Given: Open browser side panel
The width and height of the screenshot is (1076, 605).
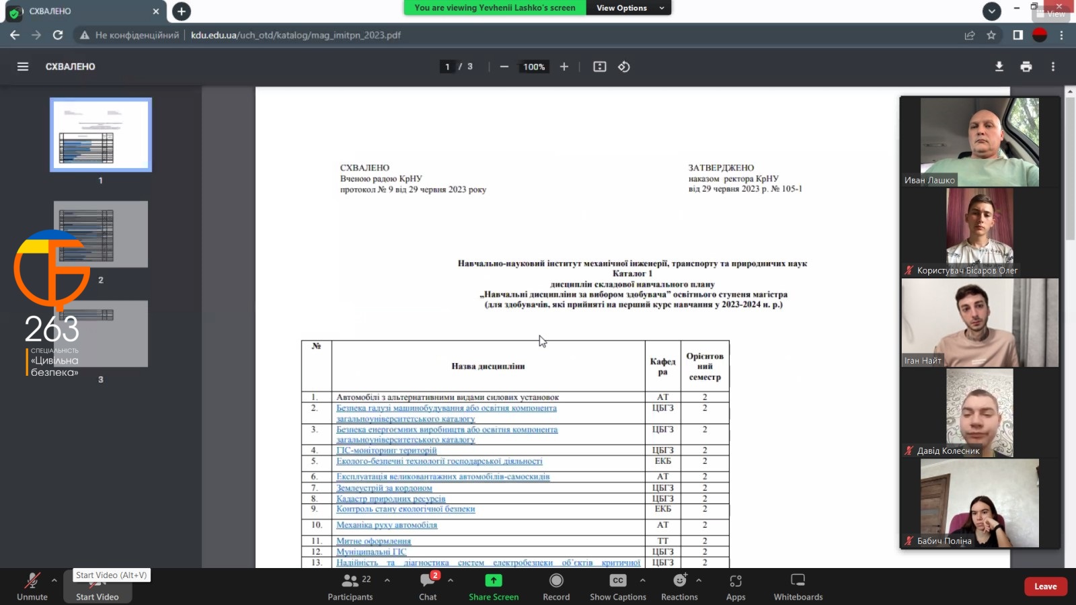Looking at the screenshot, I should pos(1018,35).
